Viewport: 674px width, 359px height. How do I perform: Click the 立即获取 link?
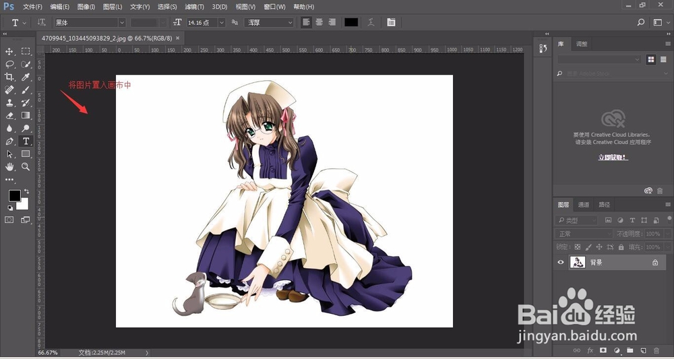pyautogui.click(x=613, y=158)
